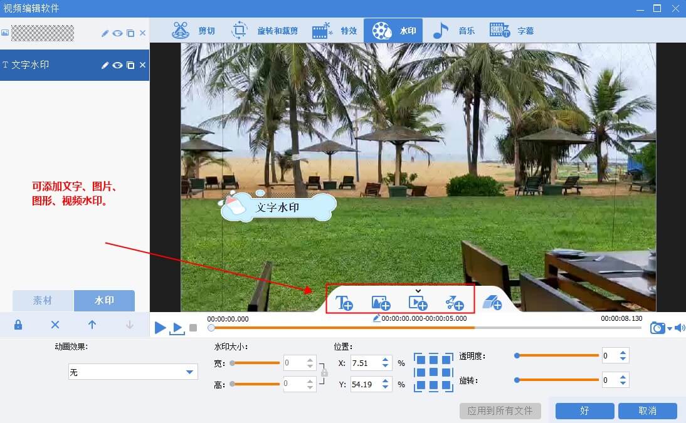The image size is (686, 423).
Task: Click the eraser remove-watermark icon
Action: (x=492, y=303)
